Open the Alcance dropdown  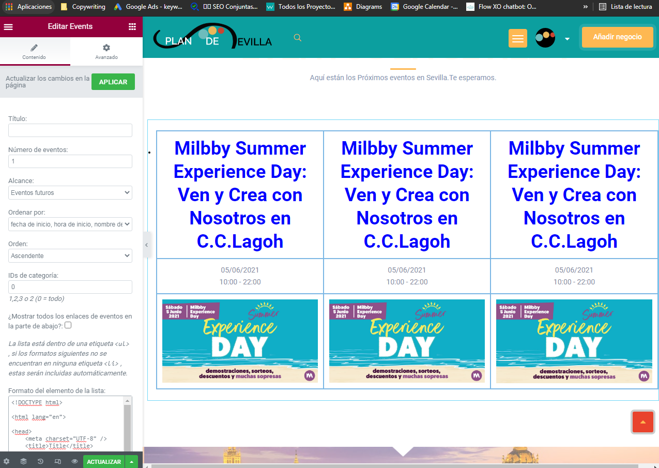coord(70,193)
